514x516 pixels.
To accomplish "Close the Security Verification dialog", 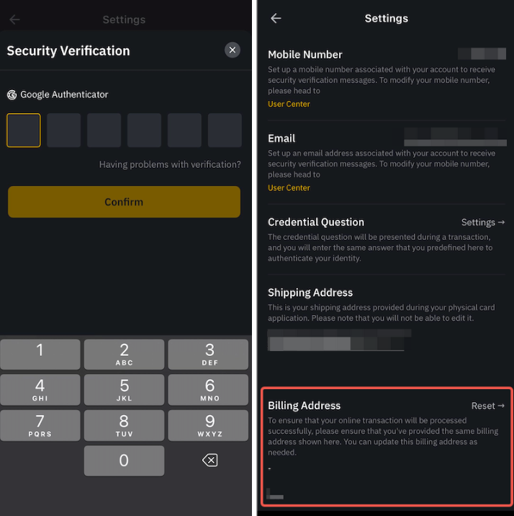I will [233, 50].
